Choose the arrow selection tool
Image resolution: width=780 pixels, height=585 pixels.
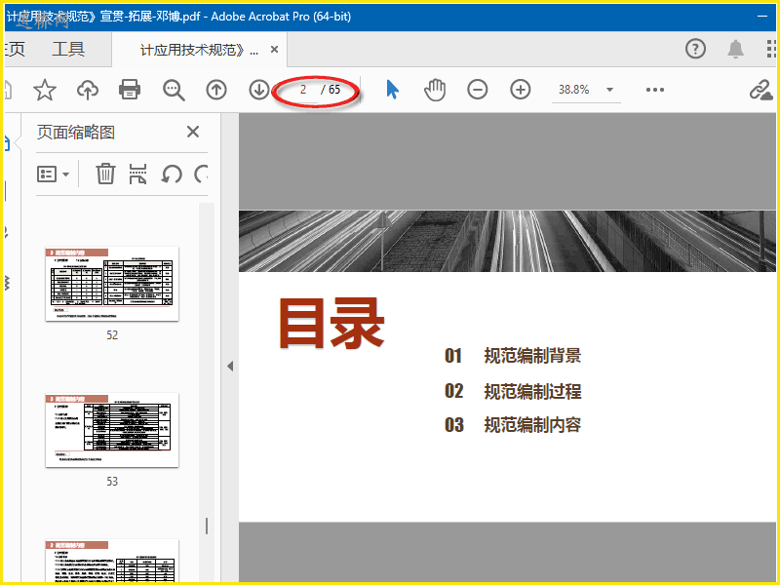click(393, 90)
